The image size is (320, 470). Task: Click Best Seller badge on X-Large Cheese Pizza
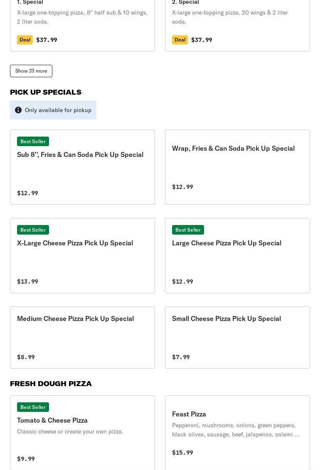coord(33,230)
